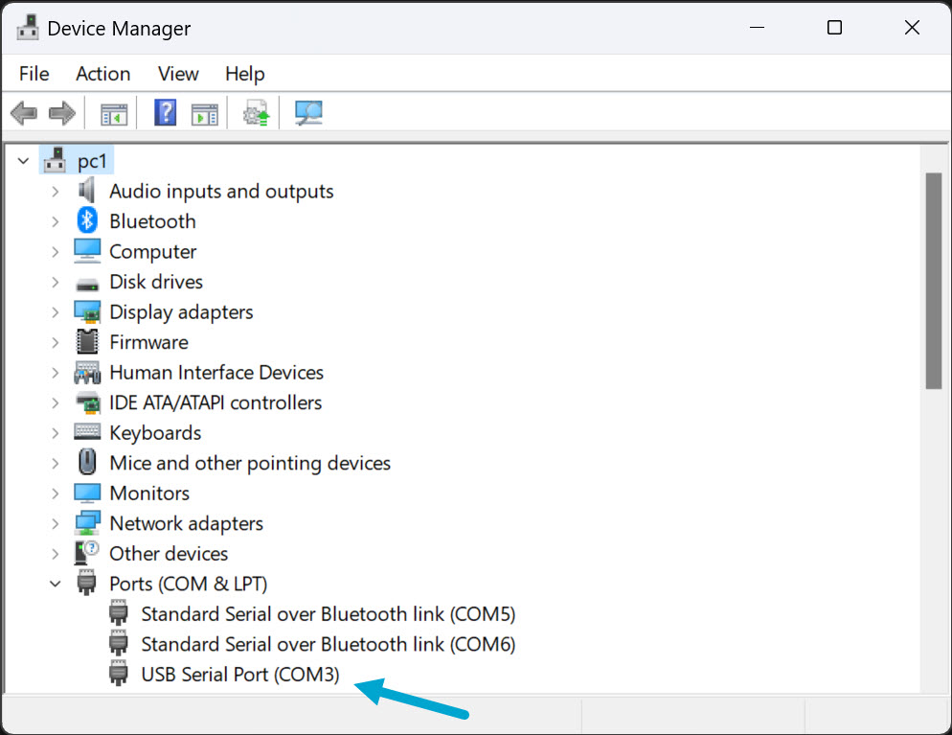Image resolution: width=952 pixels, height=735 pixels.
Task: Open Help using the blue question mark icon
Action: 165,112
